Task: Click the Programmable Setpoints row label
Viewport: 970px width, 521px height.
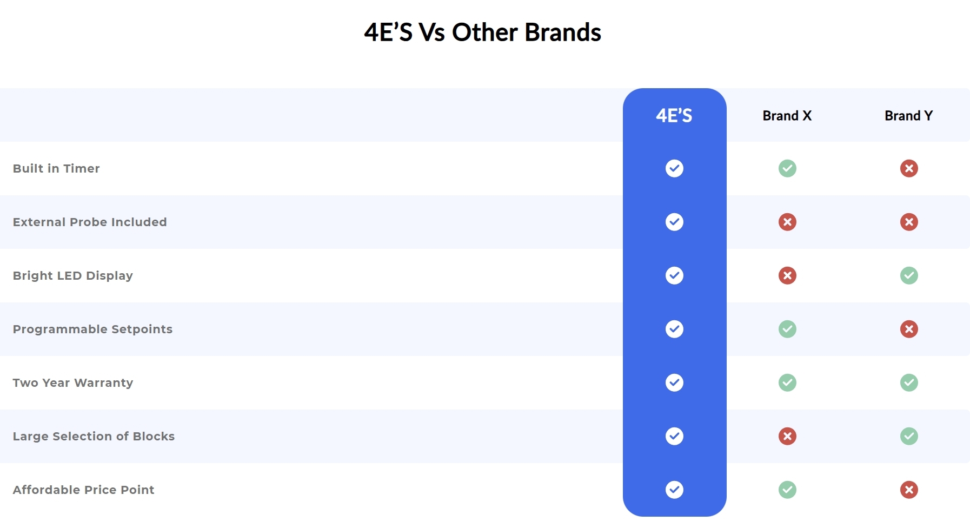Action: point(92,329)
